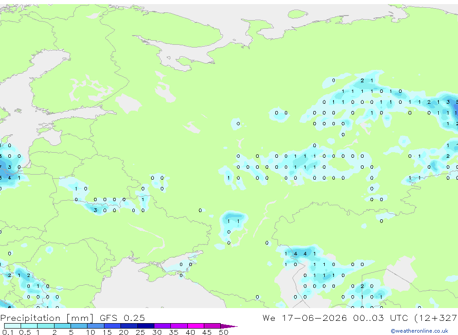Pick the 35–40 mm violet legend segment
The image size is (458, 335).
coord(179,326)
